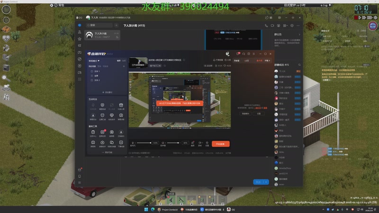This screenshot has height=213, width=379.
Task: Click the magnifying glass search icon in Project Zomboid
Action: click(6, 78)
